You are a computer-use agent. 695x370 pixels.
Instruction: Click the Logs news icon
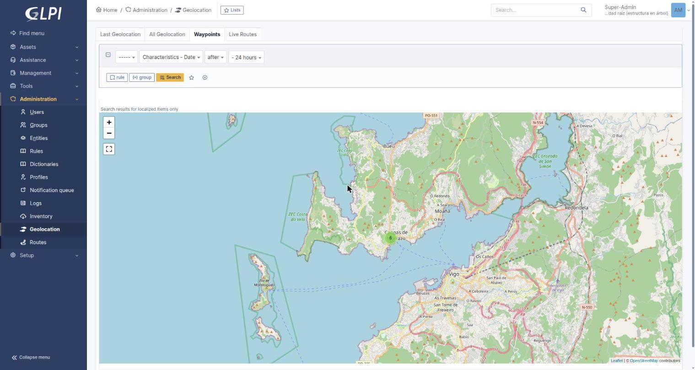(23, 203)
